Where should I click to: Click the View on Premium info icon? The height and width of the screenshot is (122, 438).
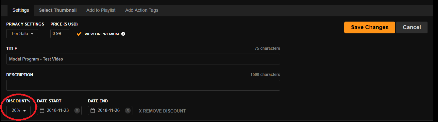123,34
